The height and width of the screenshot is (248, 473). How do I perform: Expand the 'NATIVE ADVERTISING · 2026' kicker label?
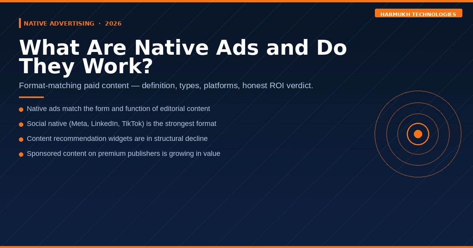tap(72, 23)
